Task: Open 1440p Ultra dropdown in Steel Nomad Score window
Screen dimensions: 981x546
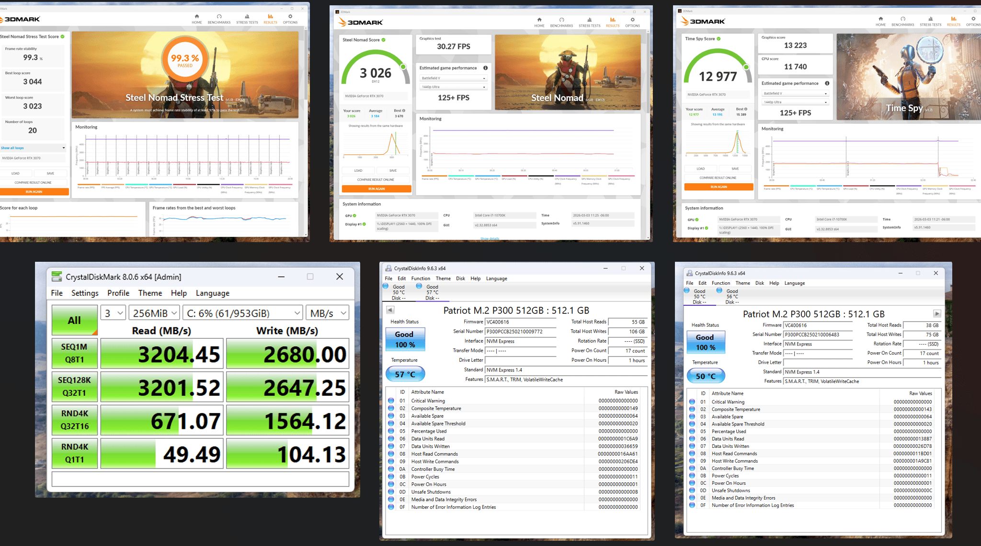Action: click(x=453, y=87)
